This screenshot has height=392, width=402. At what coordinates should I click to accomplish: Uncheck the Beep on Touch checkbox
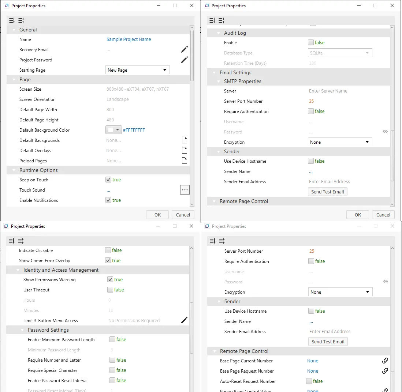tap(108, 180)
